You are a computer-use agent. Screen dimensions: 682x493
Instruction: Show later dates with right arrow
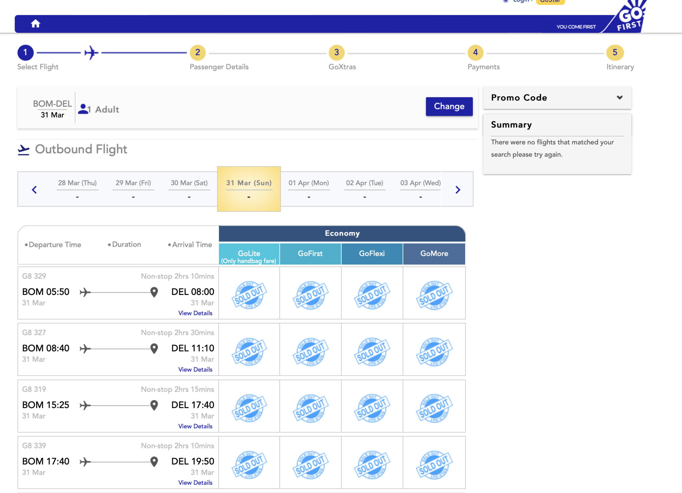[458, 190]
